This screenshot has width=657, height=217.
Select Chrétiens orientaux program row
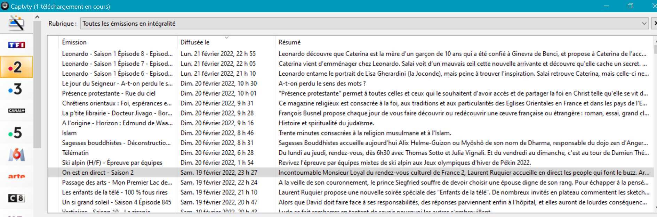point(350,103)
